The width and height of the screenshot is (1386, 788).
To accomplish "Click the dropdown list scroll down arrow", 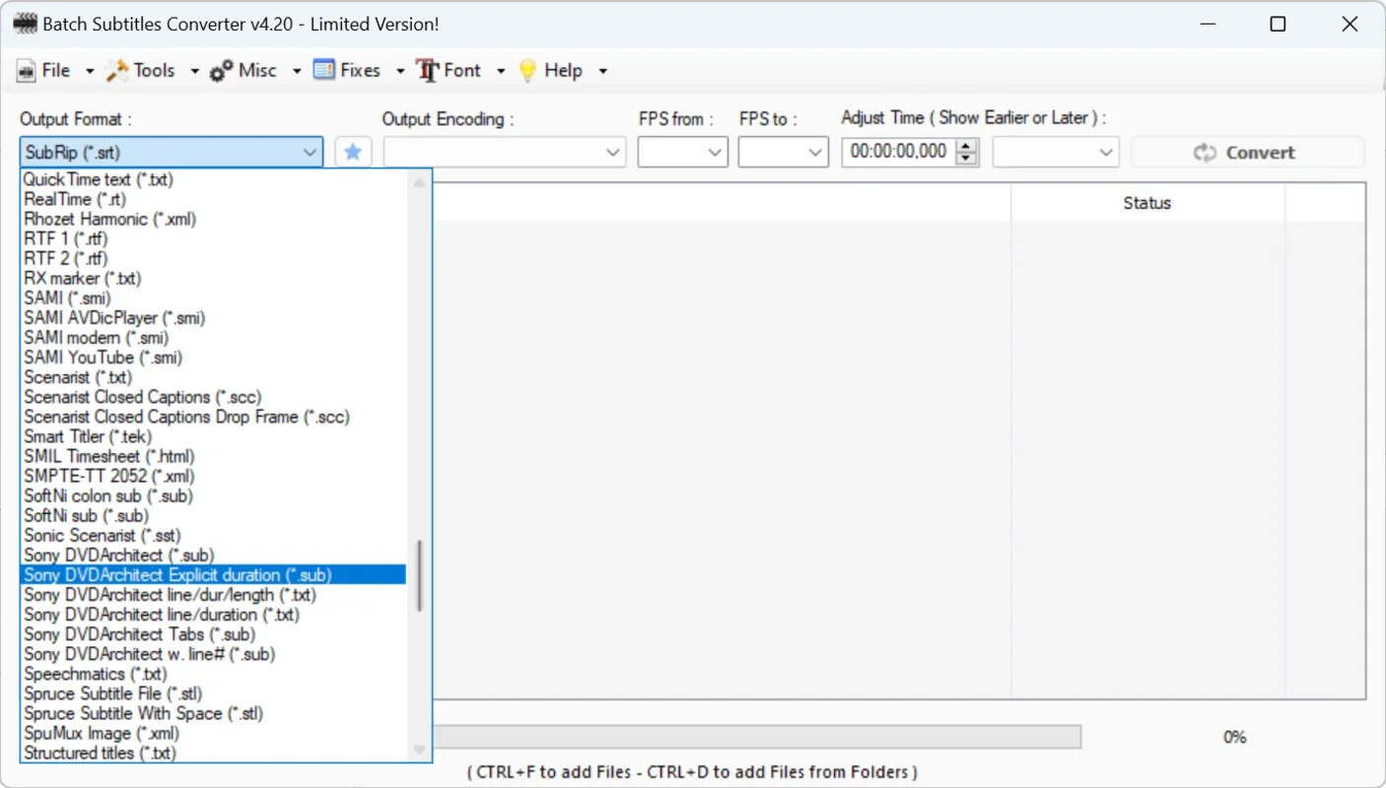I will 420,751.
